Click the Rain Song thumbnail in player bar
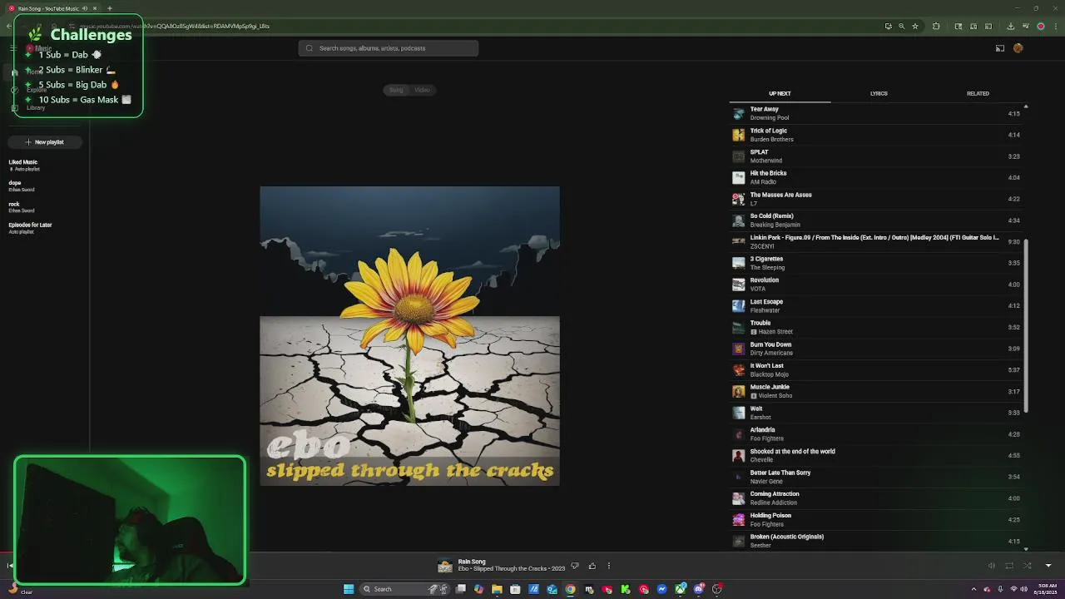The image size is (1065, 599). (x=445, y=566)
